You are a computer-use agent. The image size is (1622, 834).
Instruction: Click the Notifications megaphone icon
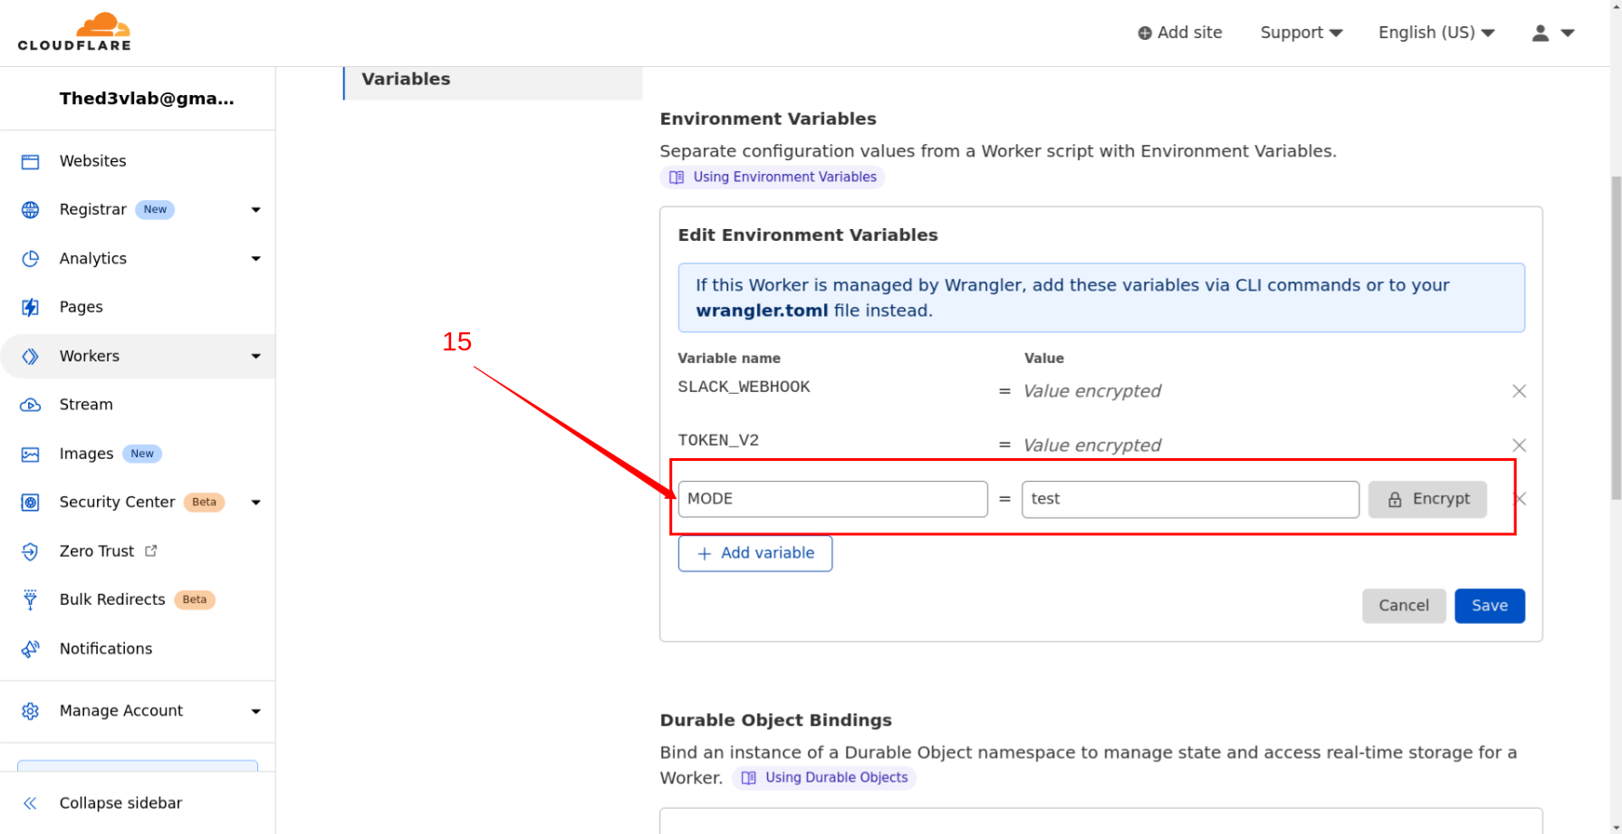(30, 649)
